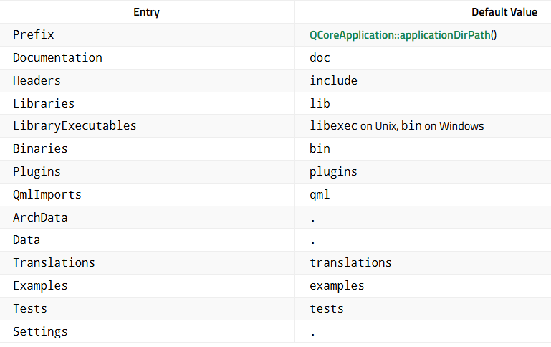Select the Binaries entry cell
The height and width of the screenshot is (347, 551).
(40, 148)
